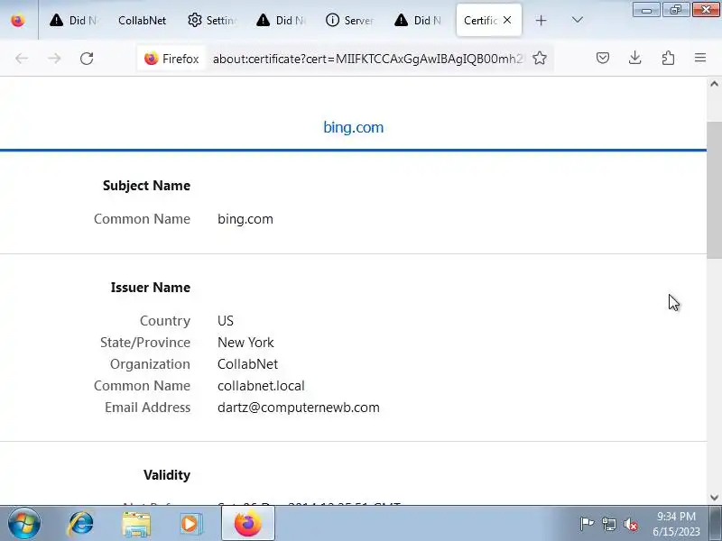This screenshot has height=541, width=722.
Task: Reload the page with the refresh icon
Action: 87,59
